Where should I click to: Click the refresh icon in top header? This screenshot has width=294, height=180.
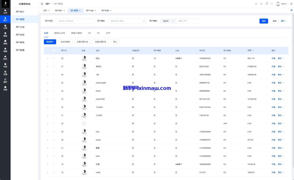pos(256,4)
